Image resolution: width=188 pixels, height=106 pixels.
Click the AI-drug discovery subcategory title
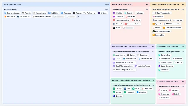(x=11, y=9)
